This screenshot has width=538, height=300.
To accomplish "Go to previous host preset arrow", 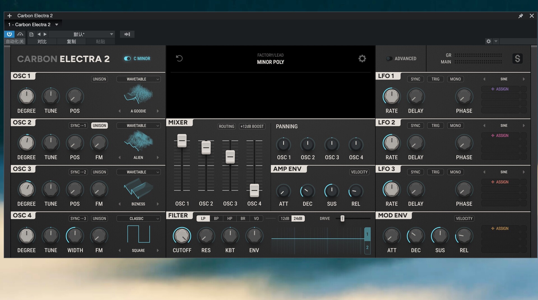I will tap(39, 34).
